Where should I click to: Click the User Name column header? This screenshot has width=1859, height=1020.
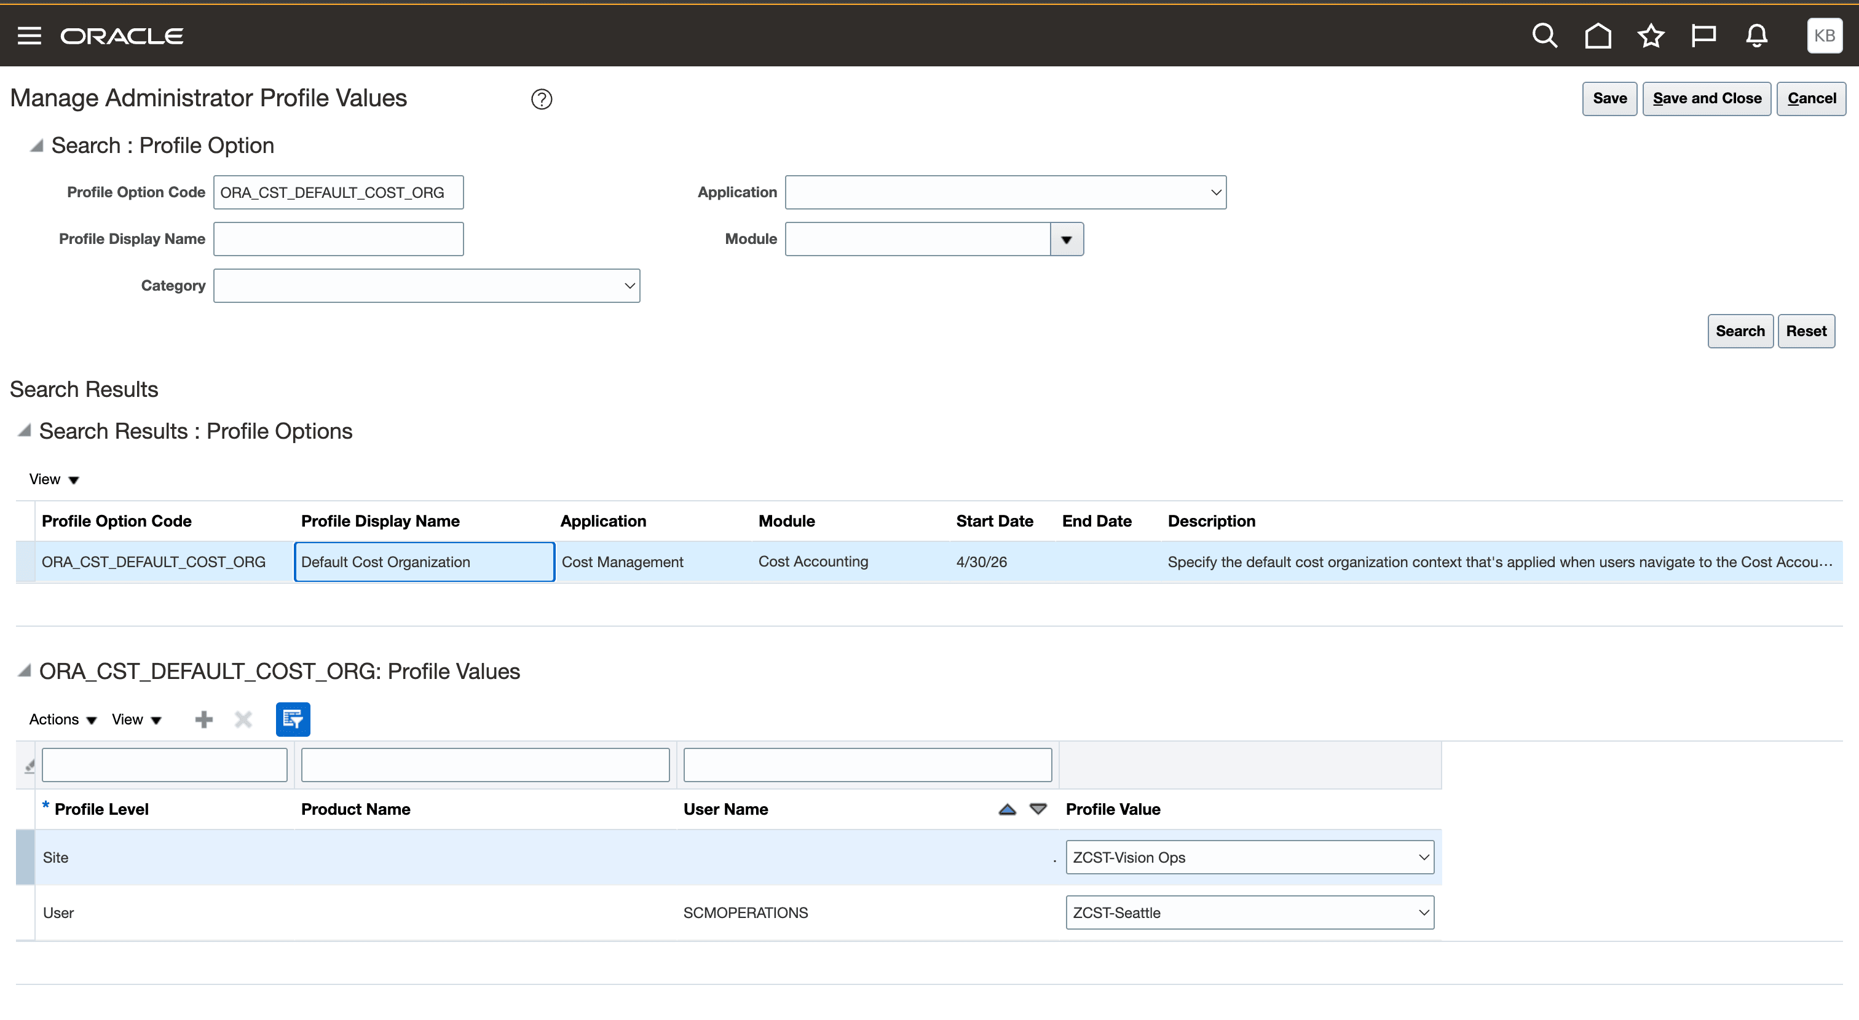click(725, 809)
